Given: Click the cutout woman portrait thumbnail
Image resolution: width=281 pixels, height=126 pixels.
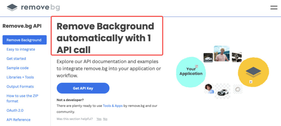Looking at the screenshot, I should click(x=209, y=89).
